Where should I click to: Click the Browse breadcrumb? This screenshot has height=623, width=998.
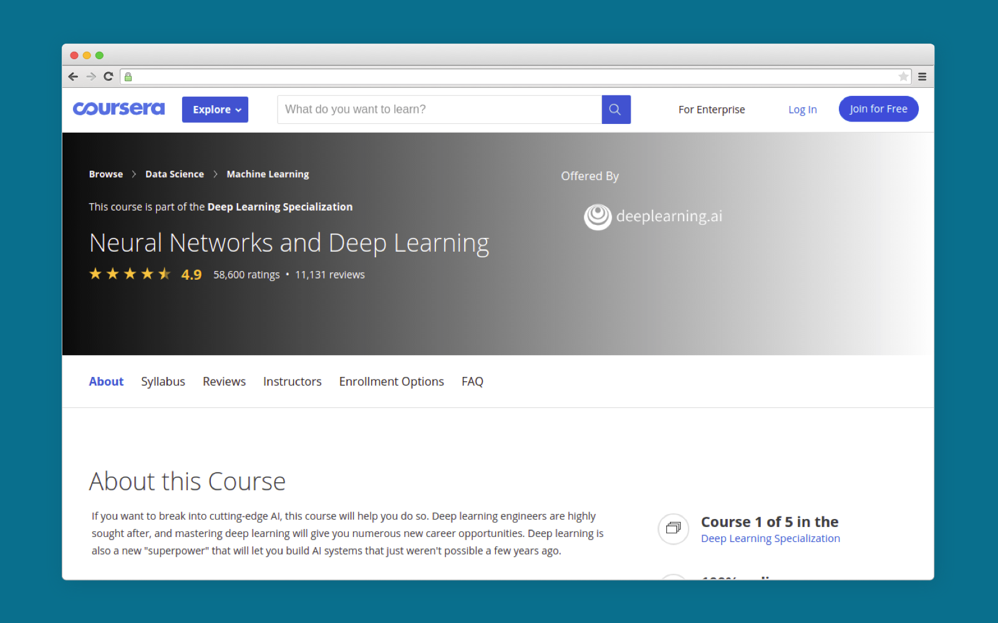coord(106,174)
